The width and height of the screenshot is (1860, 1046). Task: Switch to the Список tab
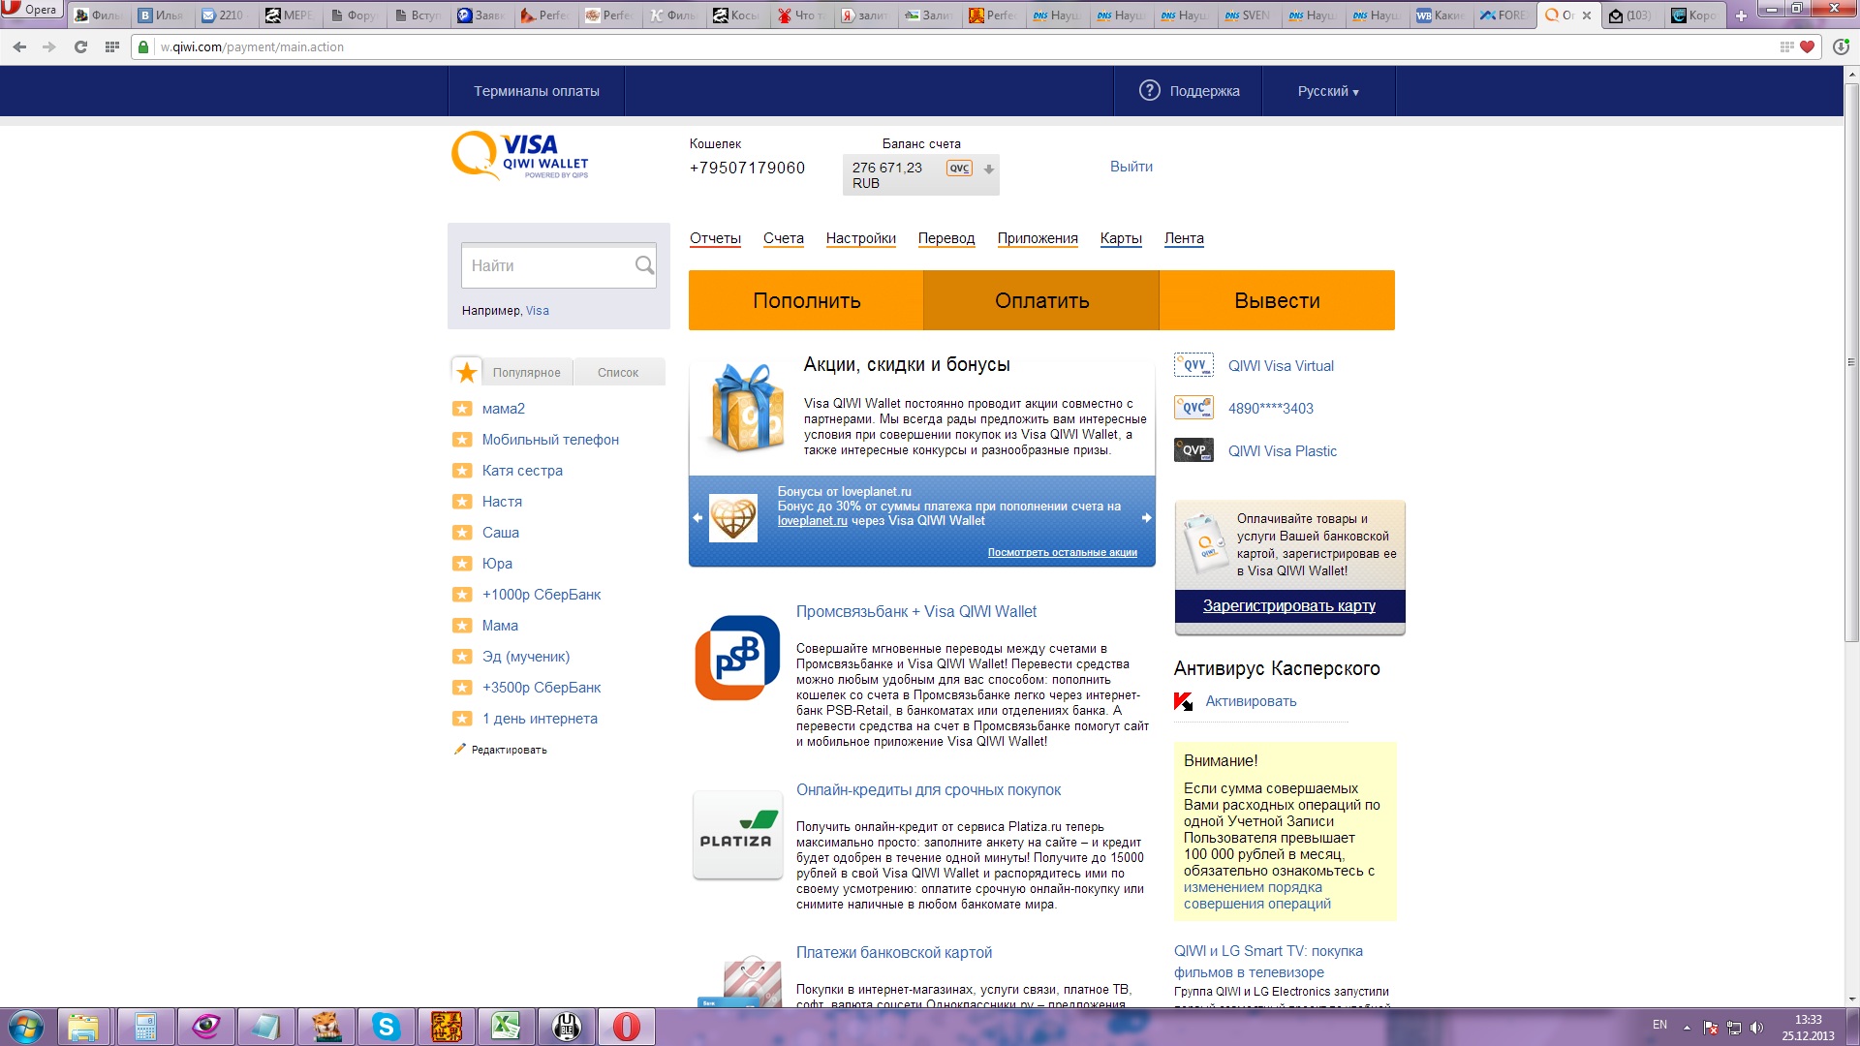(618, 373)
